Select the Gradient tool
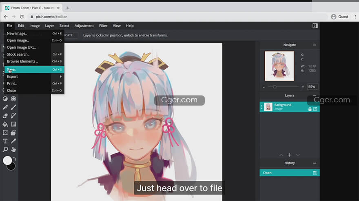The image size is (359, 201). click(13, 124)
